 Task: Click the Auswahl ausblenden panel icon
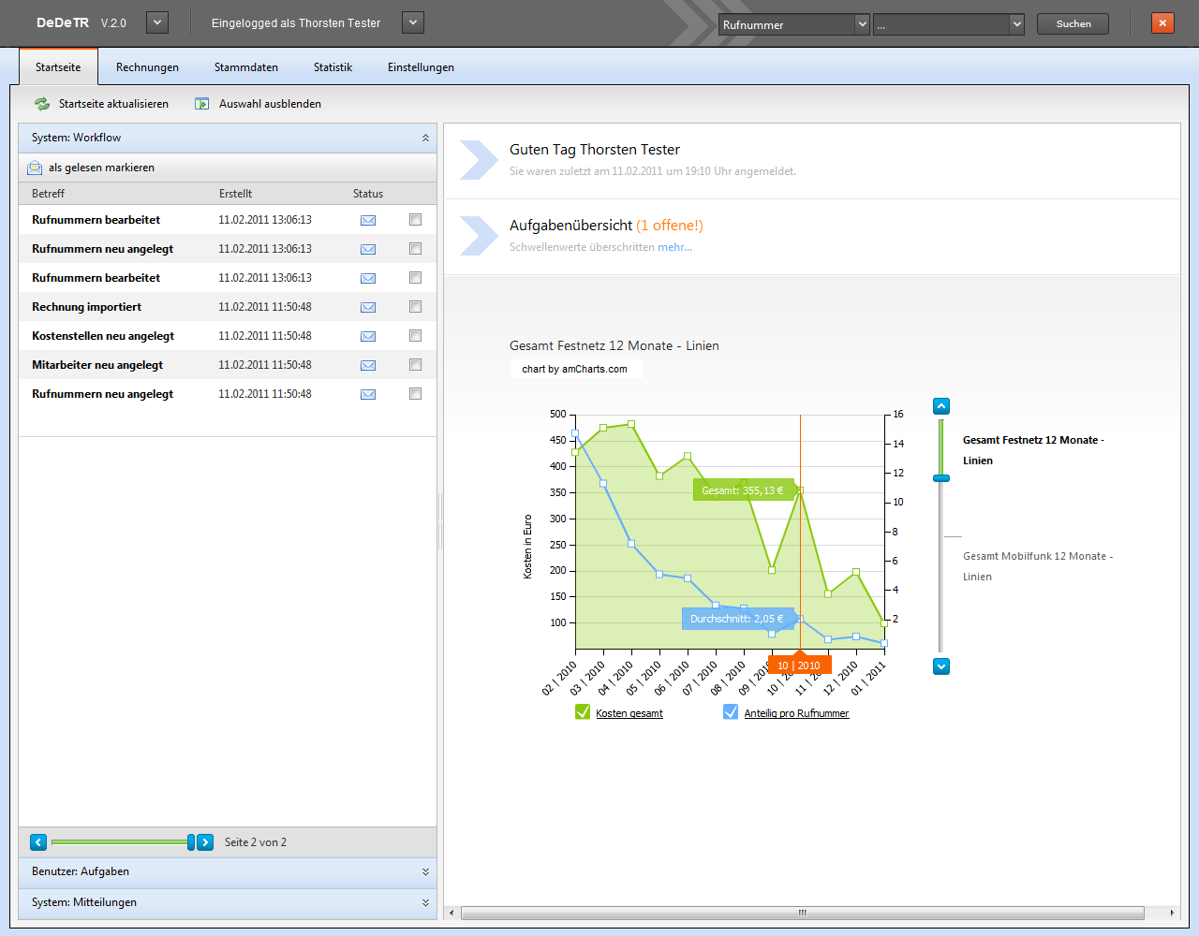(x=201, y=104)
